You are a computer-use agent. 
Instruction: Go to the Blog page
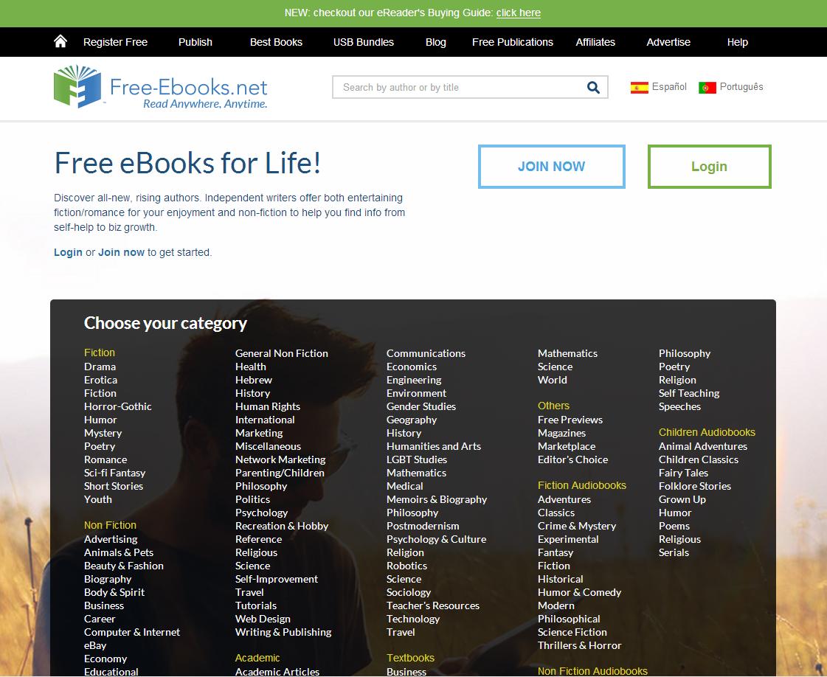pos(436,42)
